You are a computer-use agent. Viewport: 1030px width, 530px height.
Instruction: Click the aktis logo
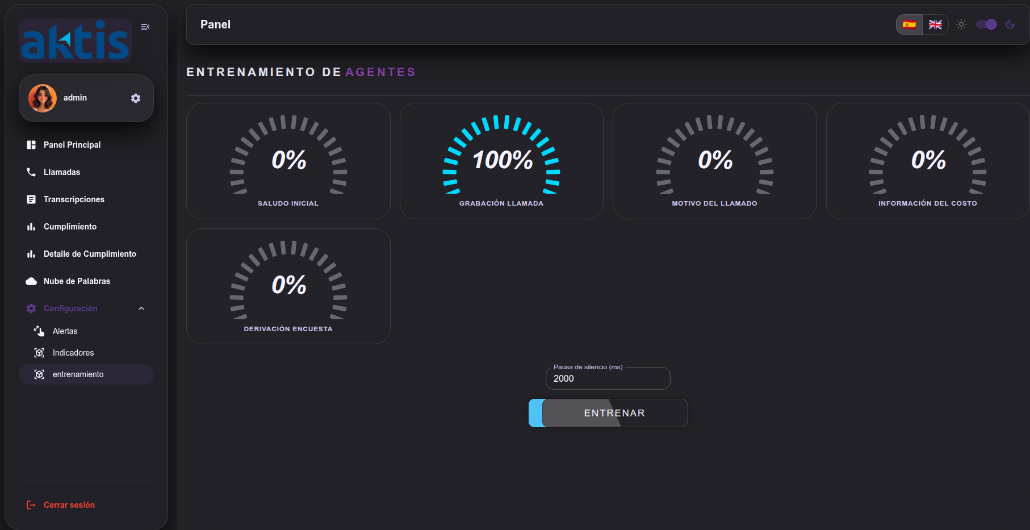tap(76, 40)
